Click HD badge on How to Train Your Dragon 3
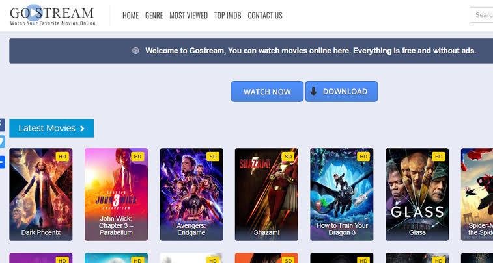 point(363,157)
